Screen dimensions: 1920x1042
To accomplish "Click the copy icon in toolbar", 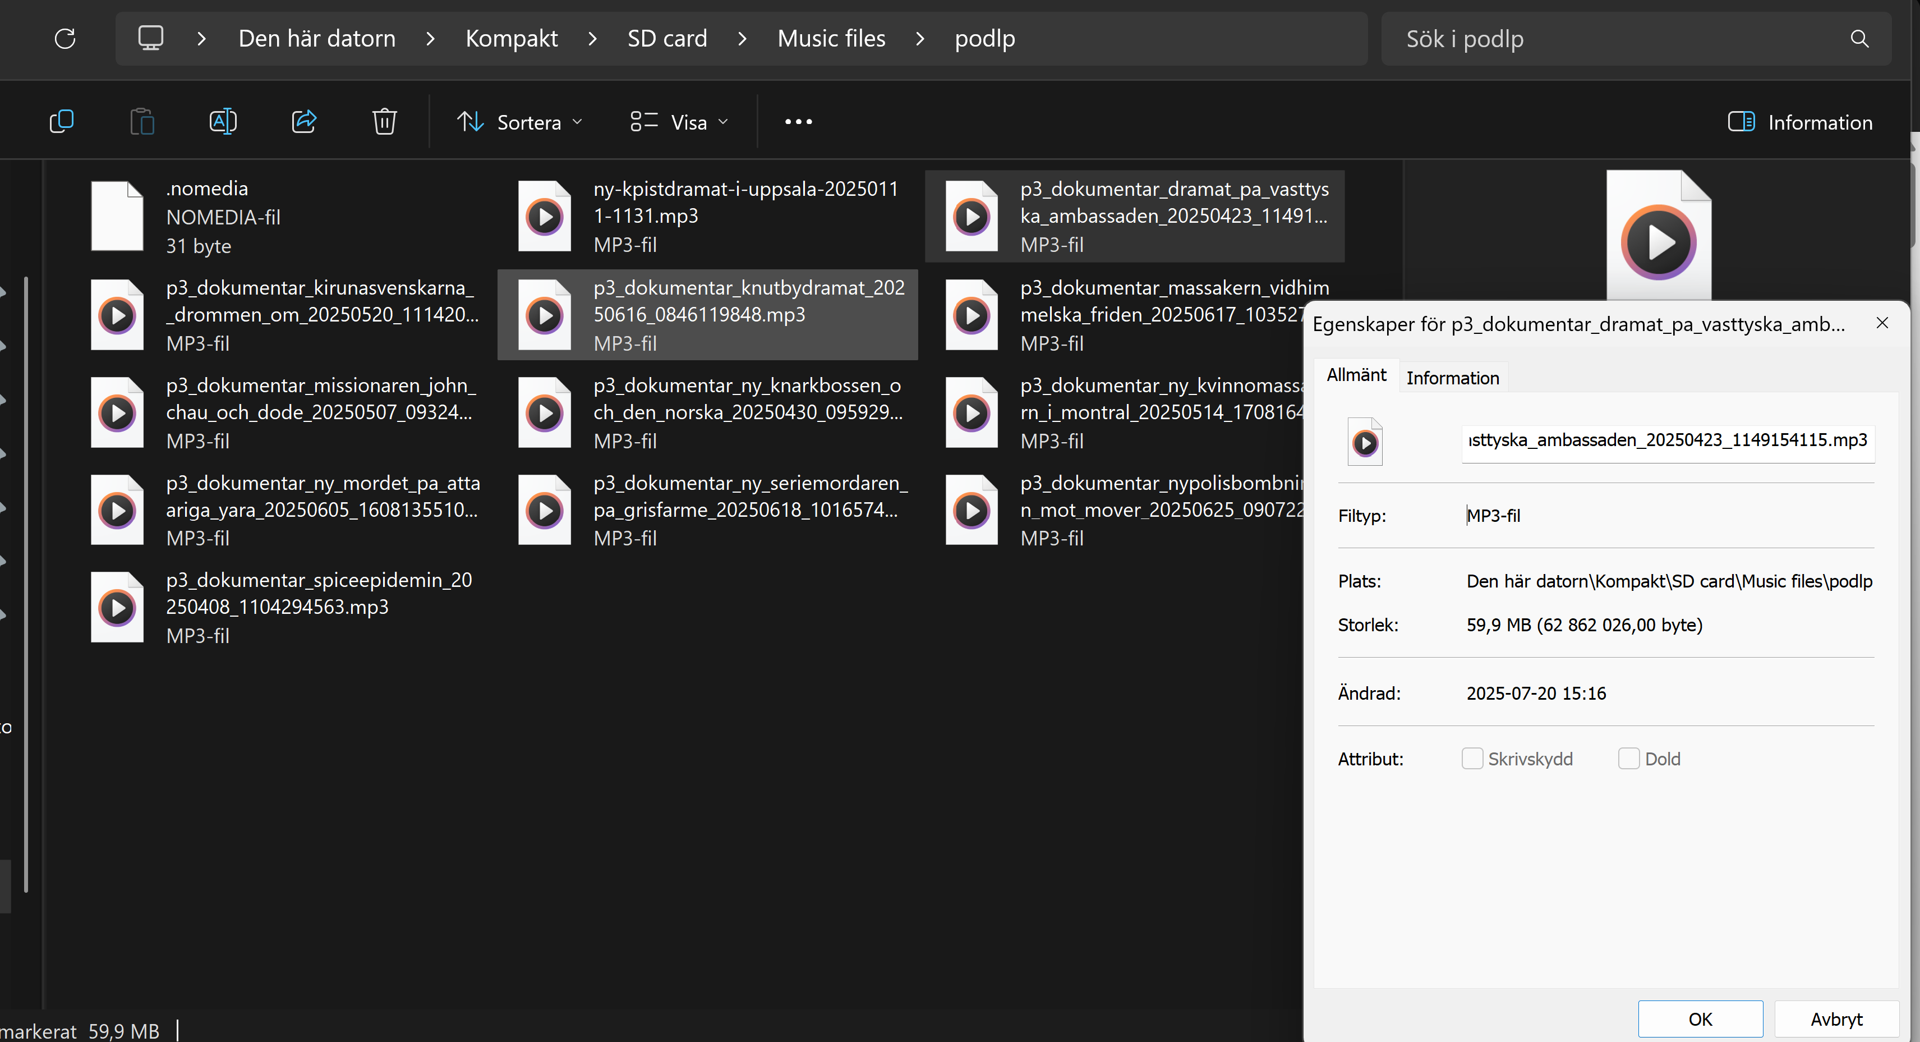I will point(61,122).
